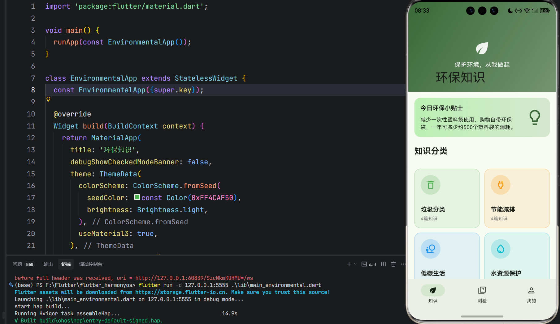
Task: Tap the leaf logo in the app header
Action: click(482, 48)
